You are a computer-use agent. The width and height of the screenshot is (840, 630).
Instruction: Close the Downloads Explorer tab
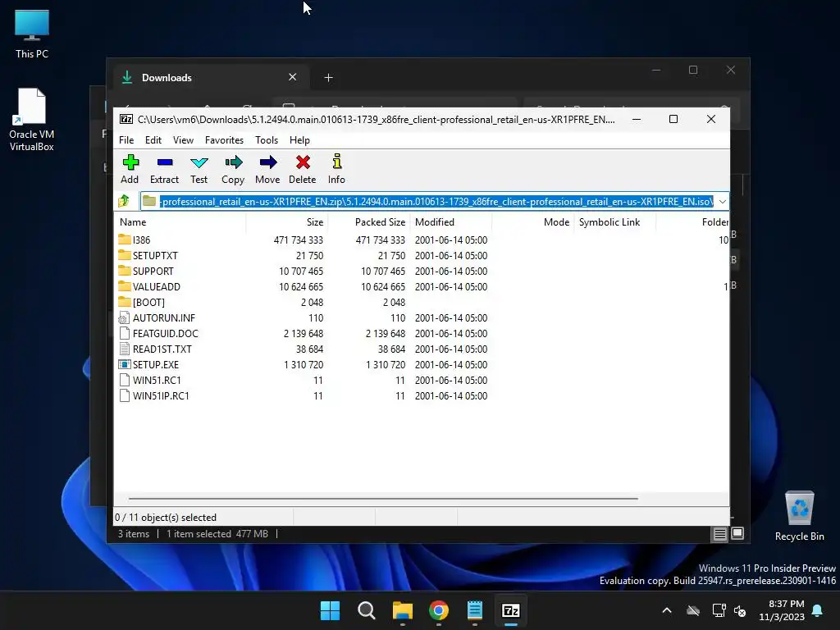(x=293, y=77)
